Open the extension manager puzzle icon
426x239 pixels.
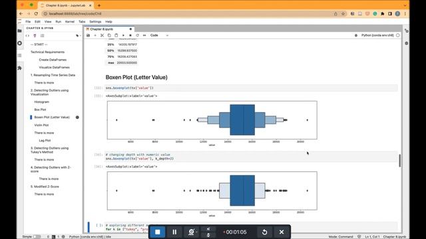coord(19,68)
